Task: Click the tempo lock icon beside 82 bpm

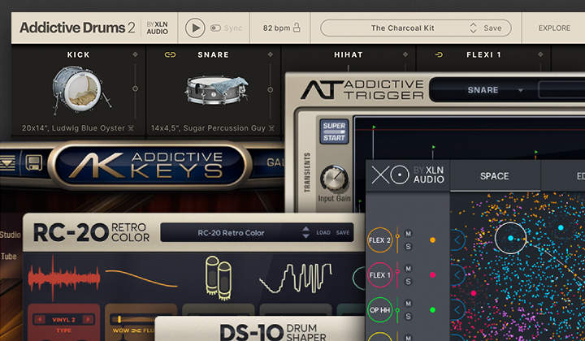Action: pos(297,28)
